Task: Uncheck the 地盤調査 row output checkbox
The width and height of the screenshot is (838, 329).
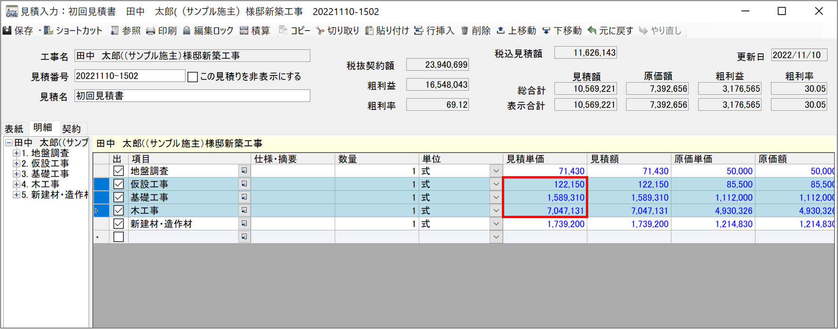Action: coord(119,171)
